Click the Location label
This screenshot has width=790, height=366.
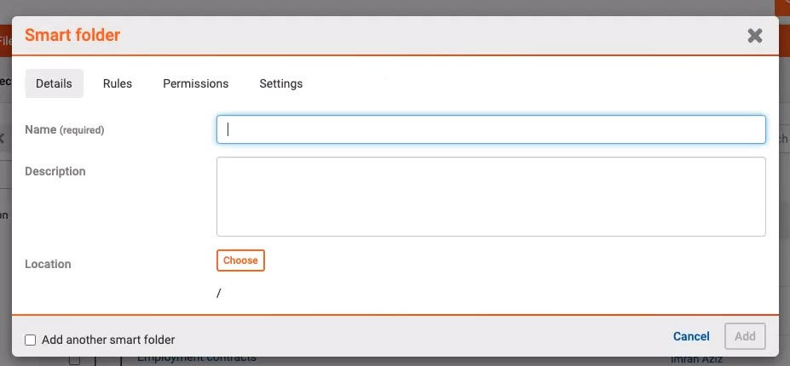(48, 264)
